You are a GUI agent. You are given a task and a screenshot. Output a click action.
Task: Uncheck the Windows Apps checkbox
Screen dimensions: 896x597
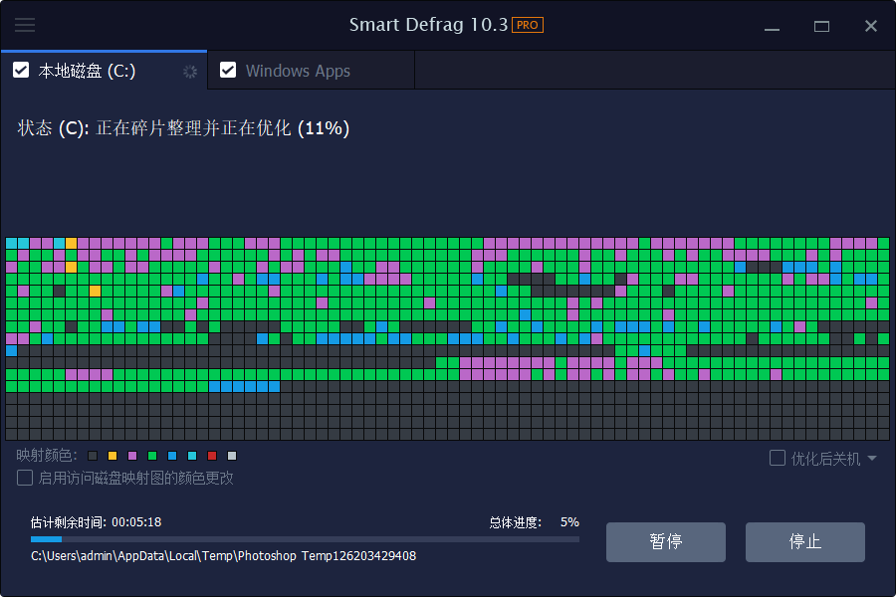coord(228,71)
